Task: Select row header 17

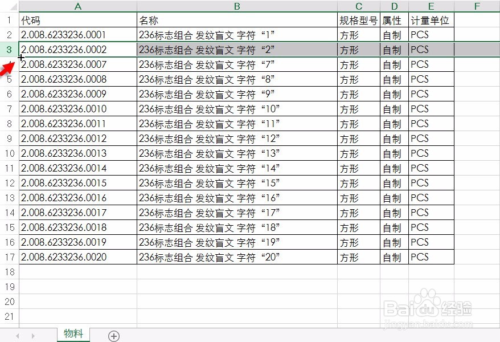Action: click(x=8, y=257)
